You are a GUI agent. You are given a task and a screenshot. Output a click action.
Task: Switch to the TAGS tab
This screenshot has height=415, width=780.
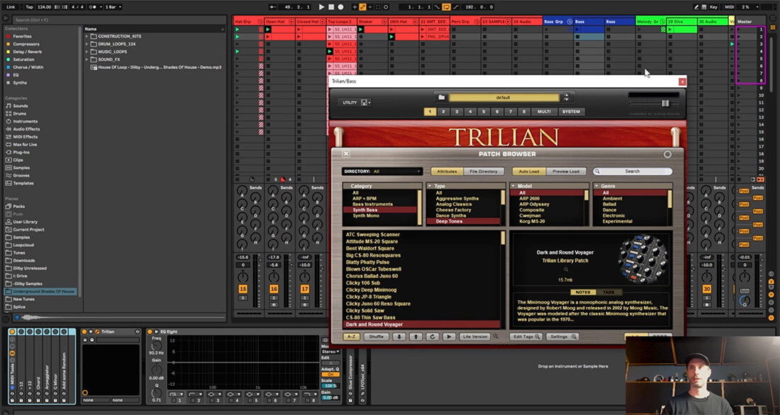(x=608, y=292)
